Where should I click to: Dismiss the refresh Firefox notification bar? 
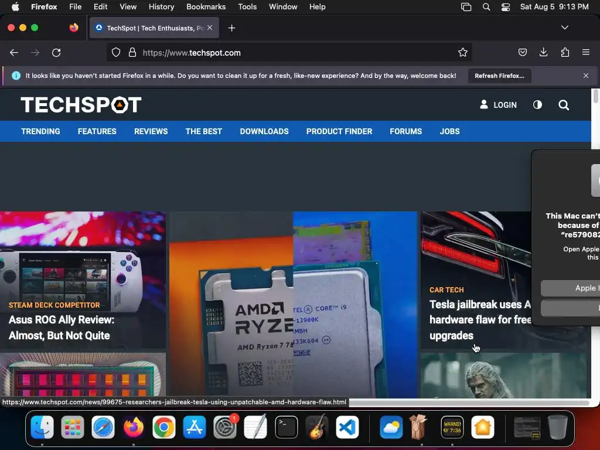(x=586, y=76)
